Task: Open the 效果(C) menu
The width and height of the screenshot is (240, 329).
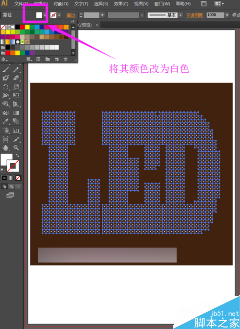Action: pyautogui.click(x=121, y=4)
